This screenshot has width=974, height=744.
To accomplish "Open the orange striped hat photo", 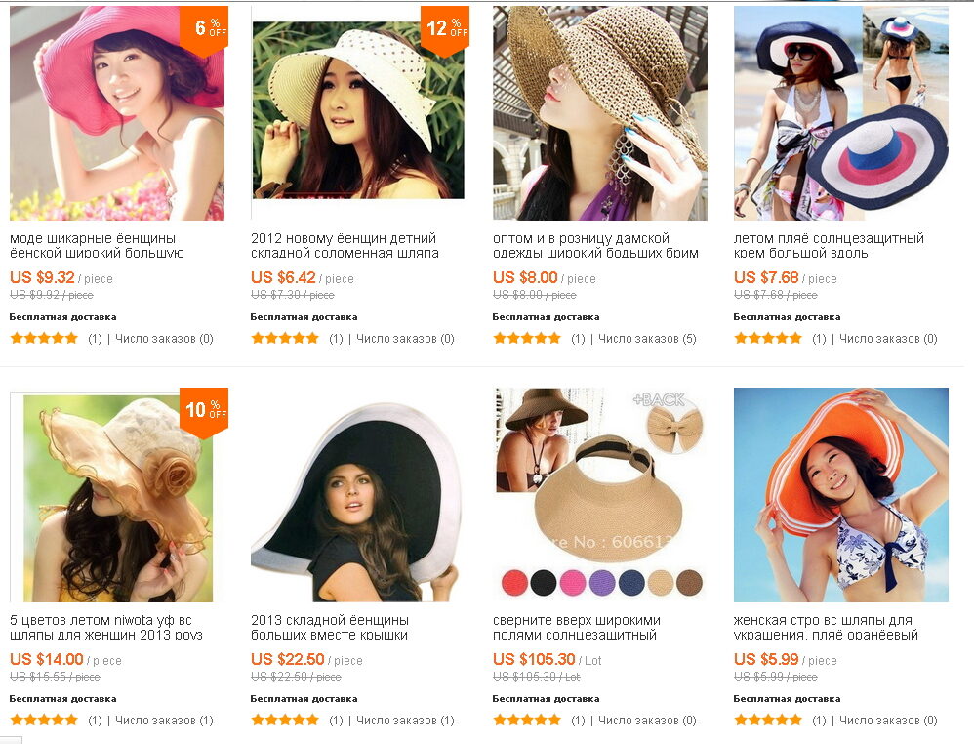I will coord(840,495).
